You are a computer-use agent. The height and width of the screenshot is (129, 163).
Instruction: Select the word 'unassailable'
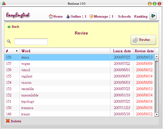pos(30,95)
